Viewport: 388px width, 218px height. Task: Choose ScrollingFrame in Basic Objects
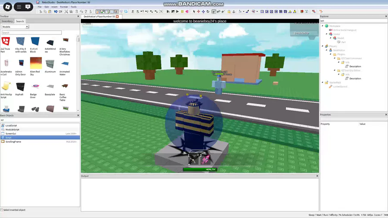tap(13, 142)
